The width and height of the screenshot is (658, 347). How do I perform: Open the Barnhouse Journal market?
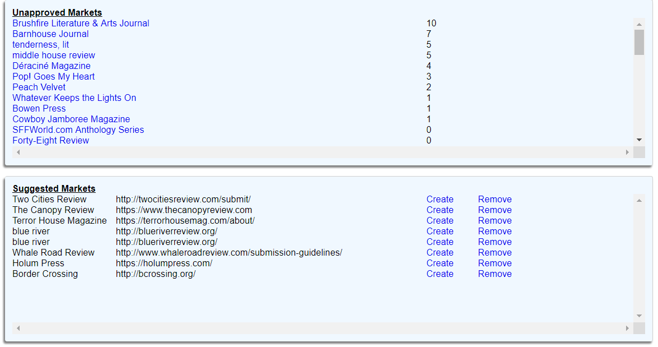click(x=50, y=34)
